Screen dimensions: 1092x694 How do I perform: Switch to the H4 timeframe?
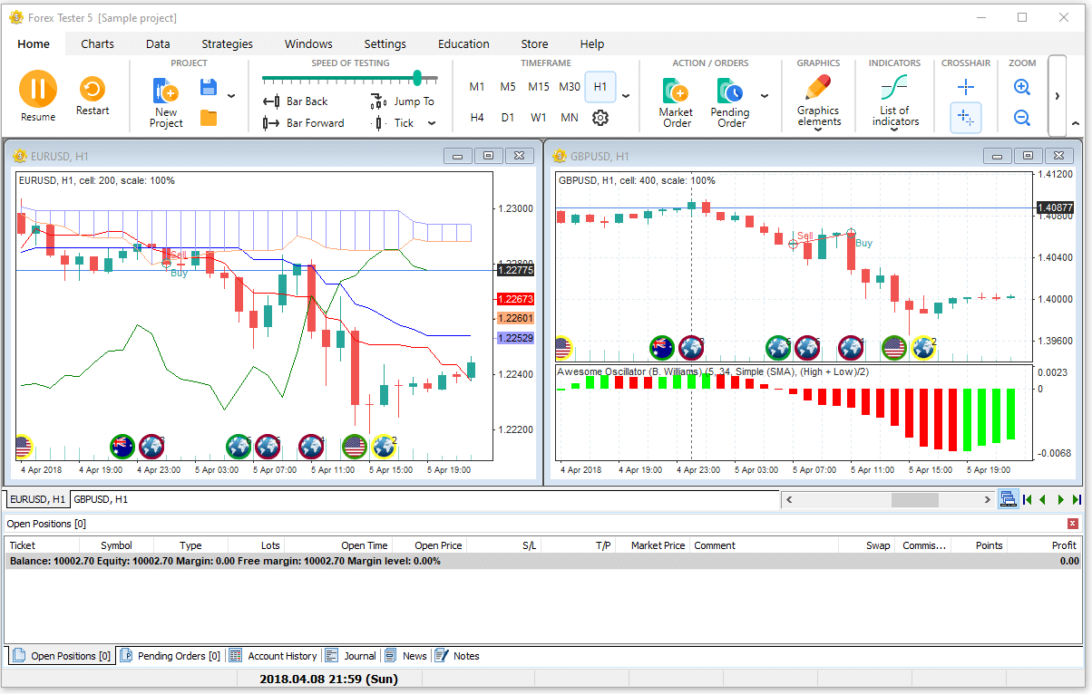(477, 118)
